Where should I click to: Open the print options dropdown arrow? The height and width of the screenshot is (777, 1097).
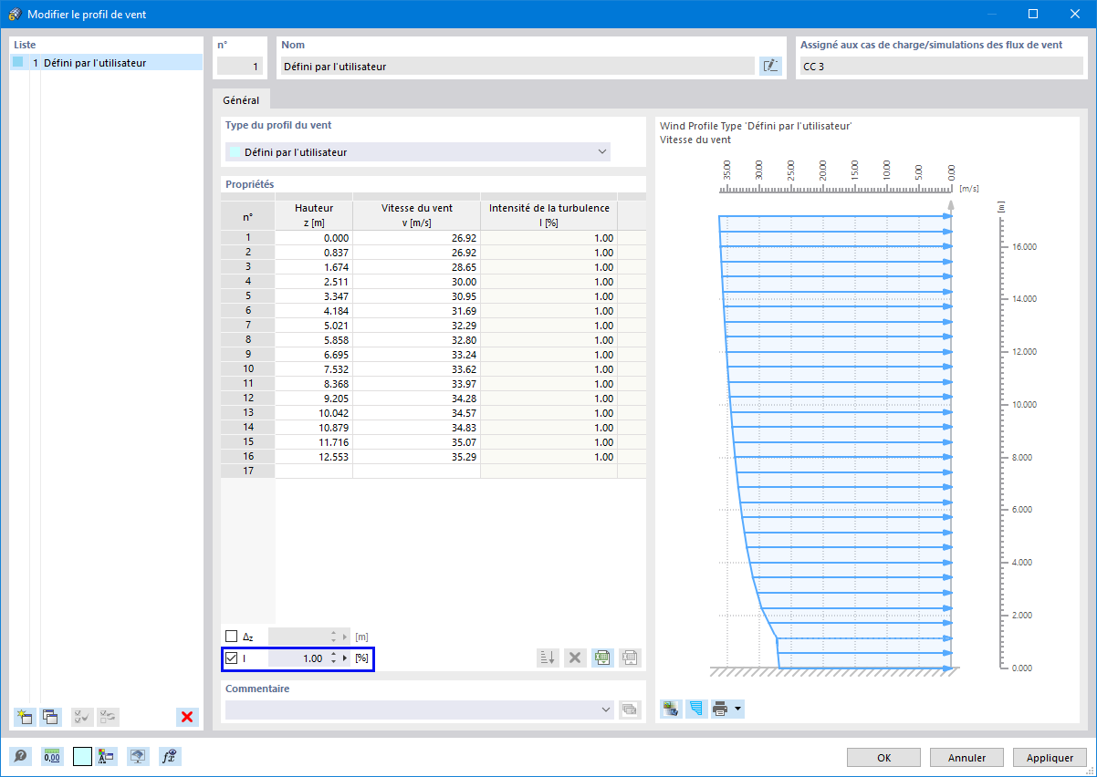click(737, 709)
